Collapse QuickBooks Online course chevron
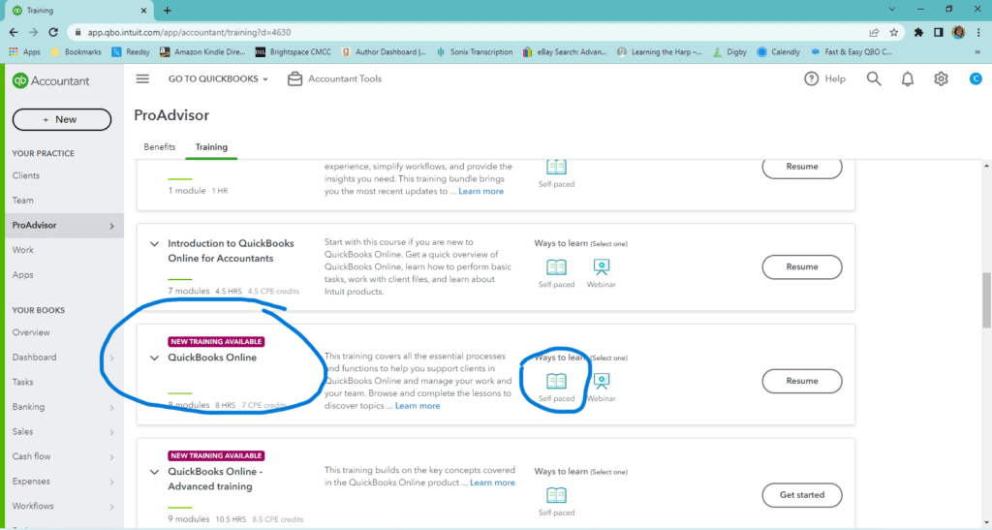 (x=154, y=358)
